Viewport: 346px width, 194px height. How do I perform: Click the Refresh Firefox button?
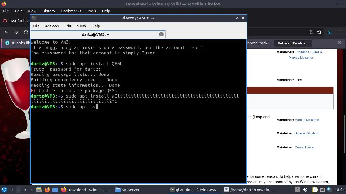pyautogui.click(x=293, y=43)
